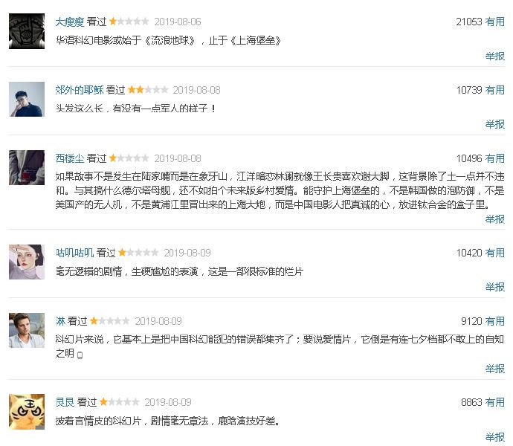513x446 pixels.
Task: Vote 有用 on 淋's review
Action: click(495, 321)
